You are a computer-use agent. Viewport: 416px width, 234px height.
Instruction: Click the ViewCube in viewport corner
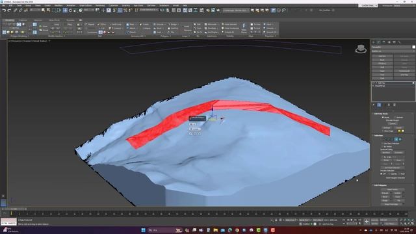pos(361,49)
